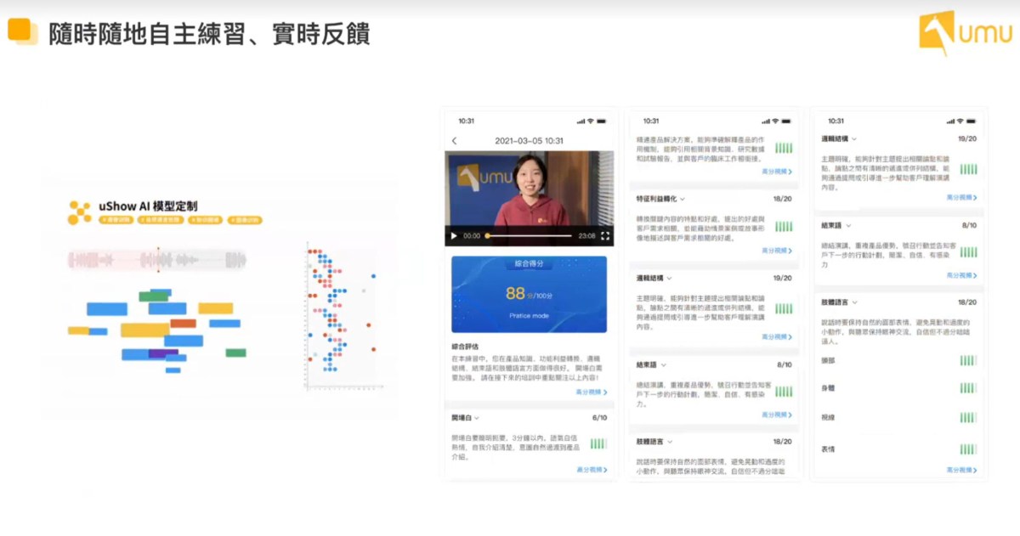Click the video progress bar
The height and width of the screenshot is (536, 1020).
click(x=528, y=235)
